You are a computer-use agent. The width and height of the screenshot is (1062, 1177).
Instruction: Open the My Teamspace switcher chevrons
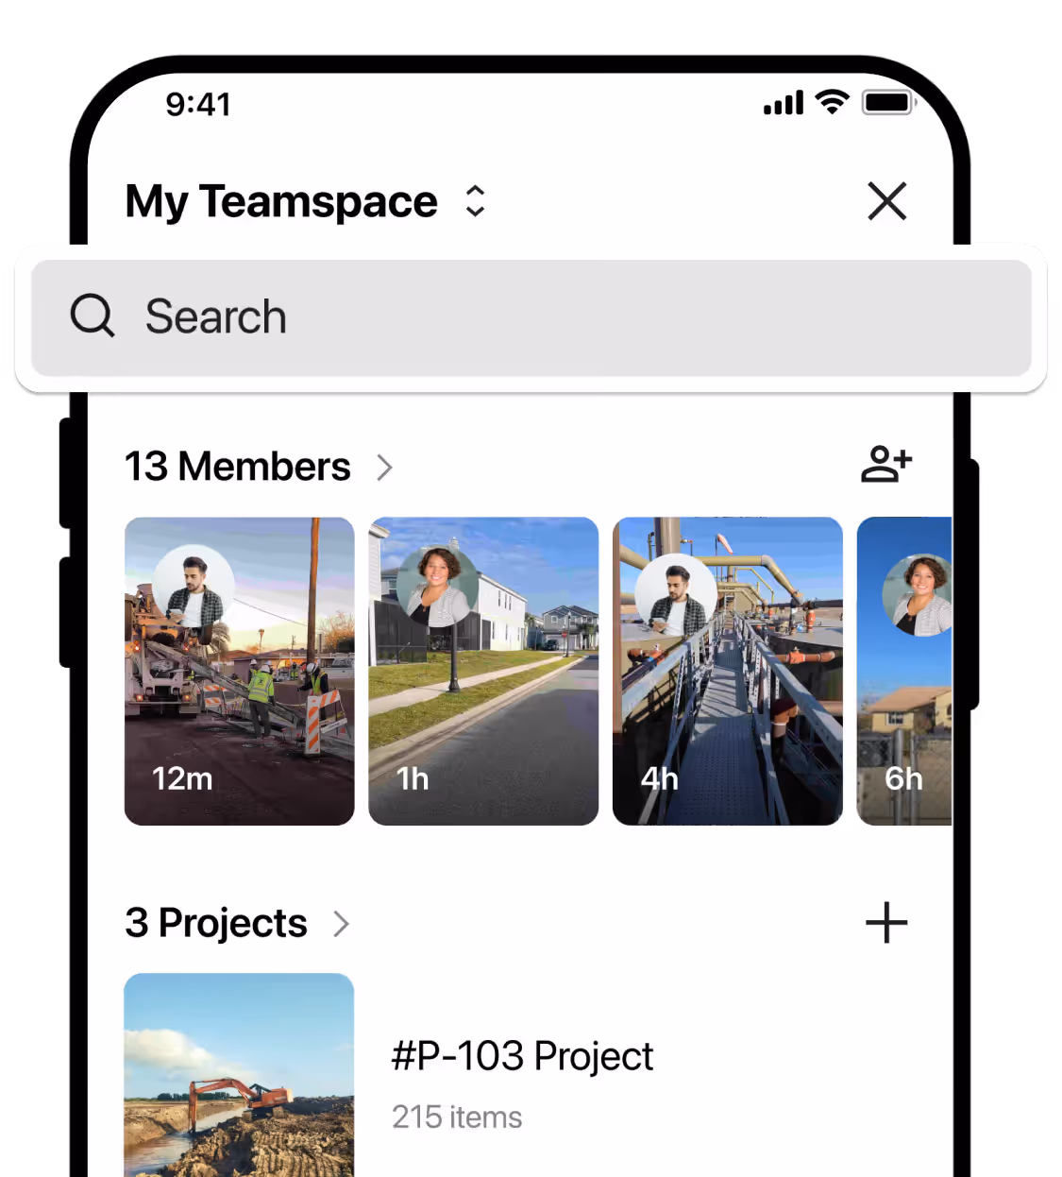pos(476,200)
